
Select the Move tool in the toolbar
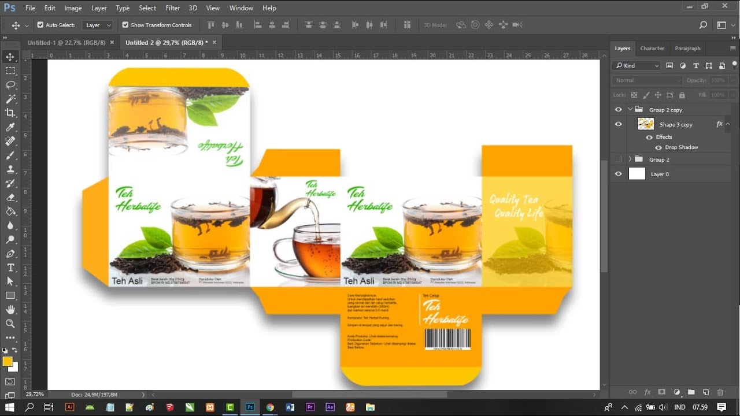tap(10, 57)
